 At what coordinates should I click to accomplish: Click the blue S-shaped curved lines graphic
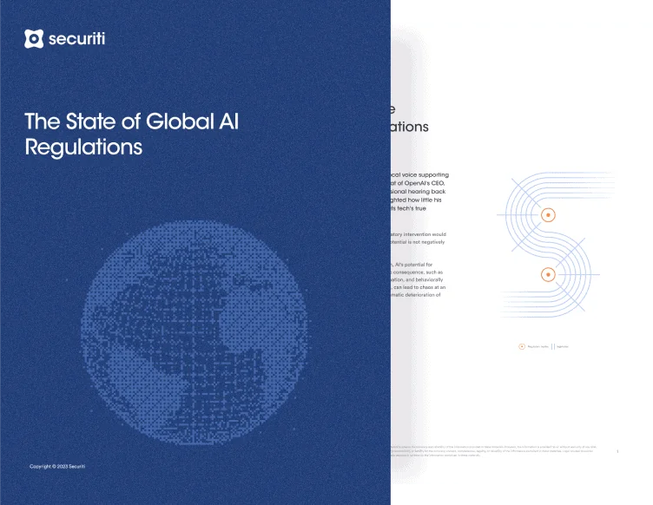[554, 245]
